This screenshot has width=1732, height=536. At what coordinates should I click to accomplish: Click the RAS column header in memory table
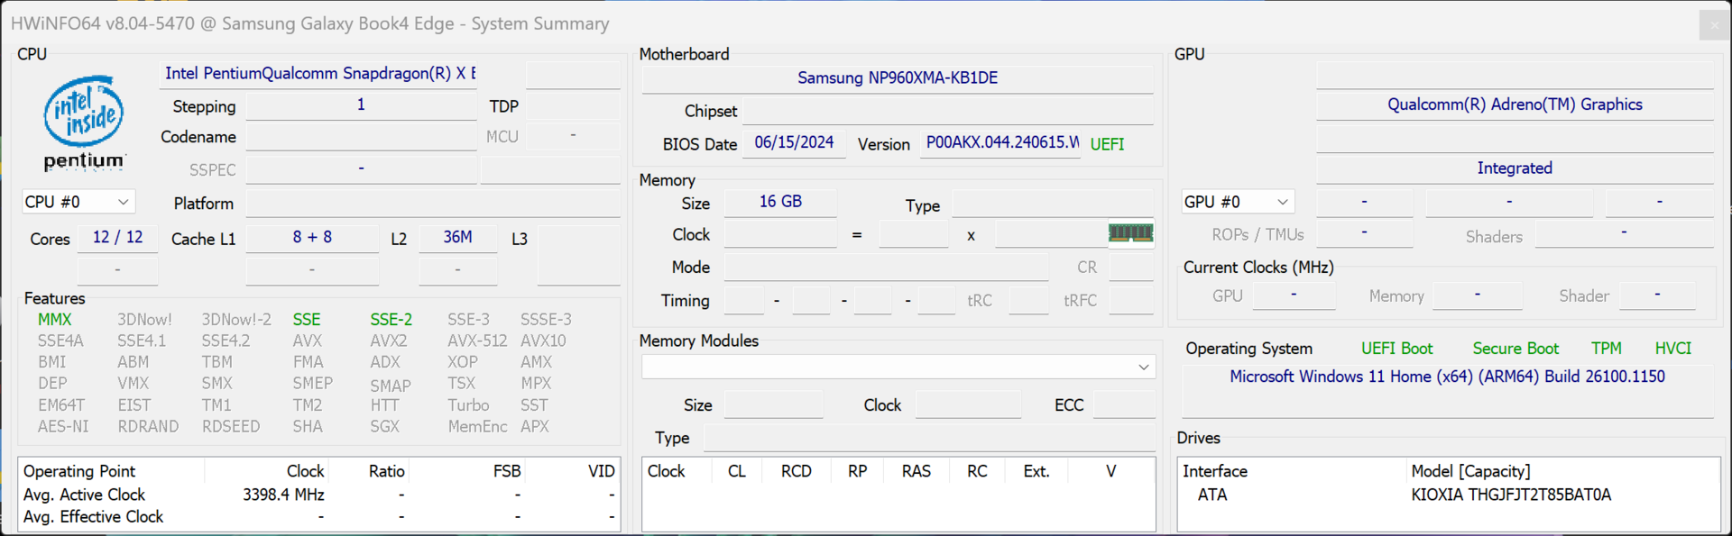click(917, 471)
